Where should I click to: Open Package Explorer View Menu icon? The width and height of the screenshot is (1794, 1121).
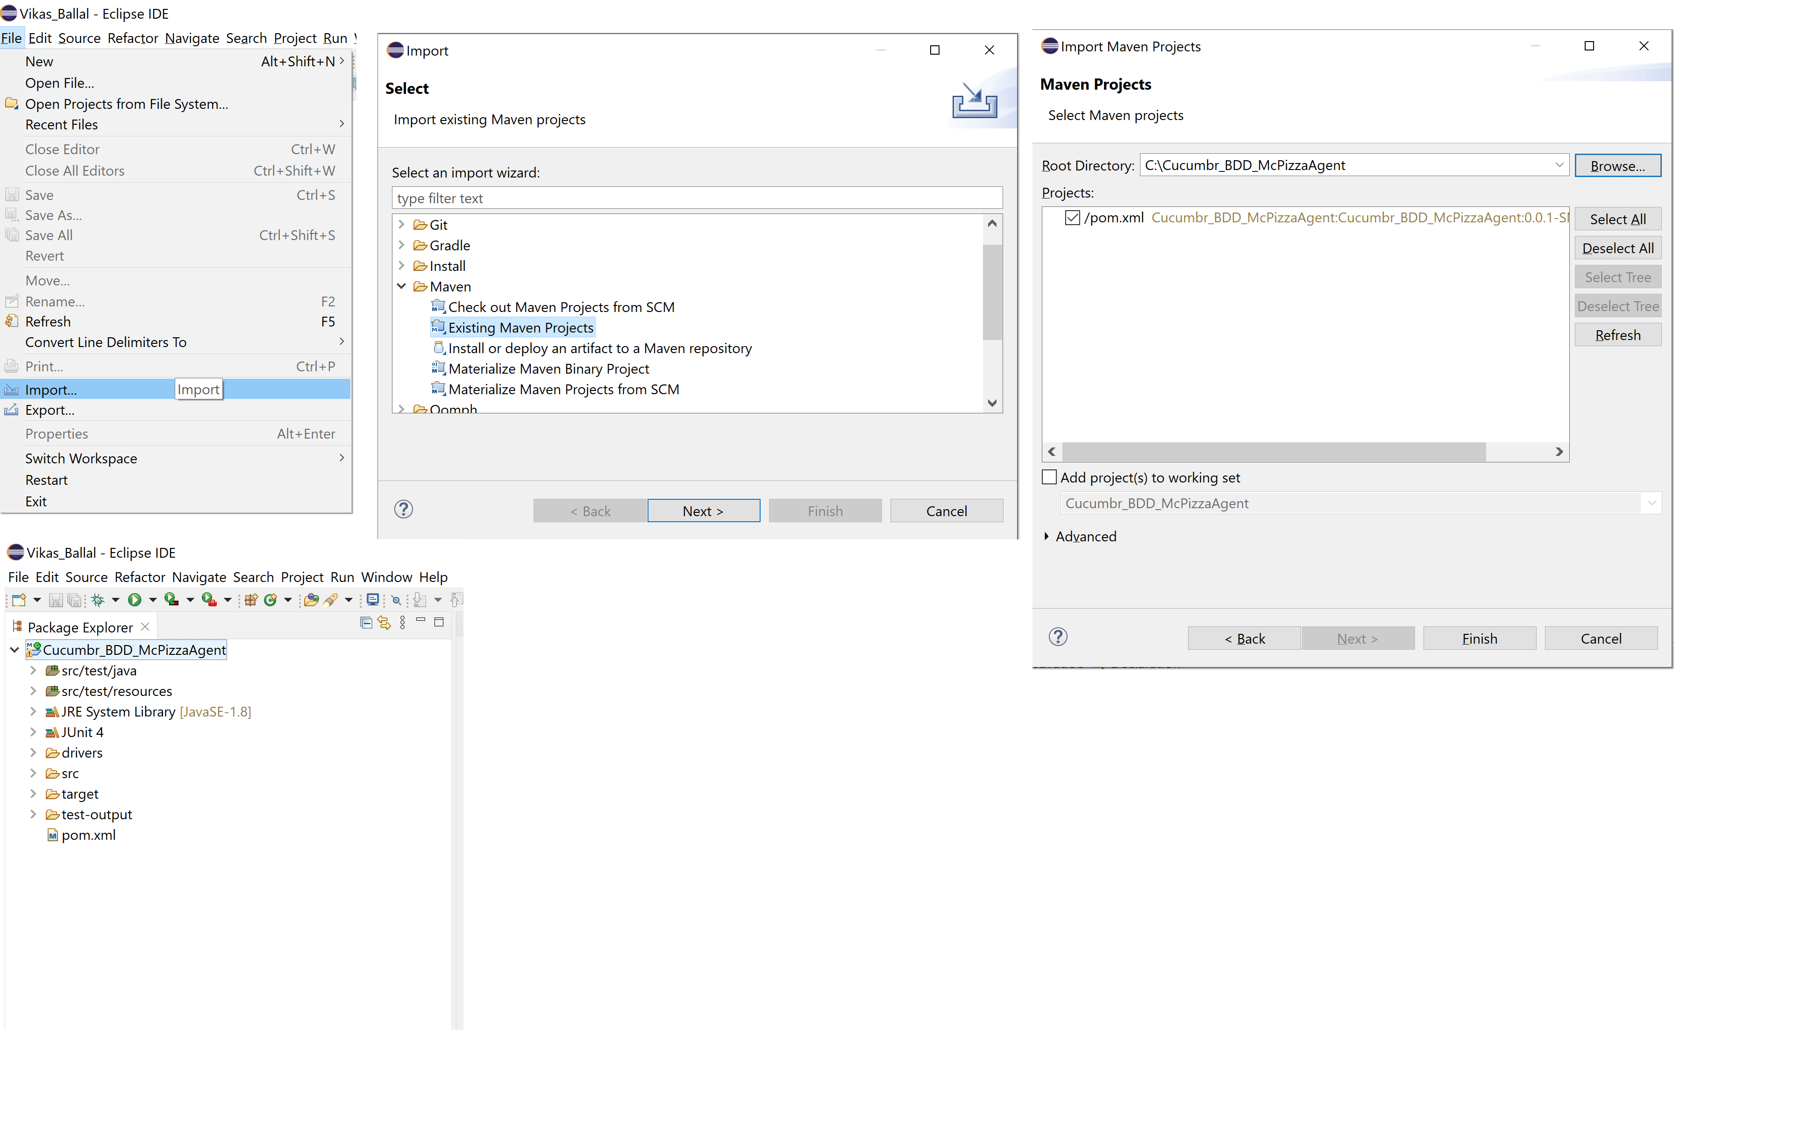tap(403, 623)
